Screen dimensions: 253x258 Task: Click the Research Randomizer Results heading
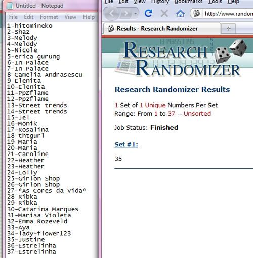click(172, 89)
